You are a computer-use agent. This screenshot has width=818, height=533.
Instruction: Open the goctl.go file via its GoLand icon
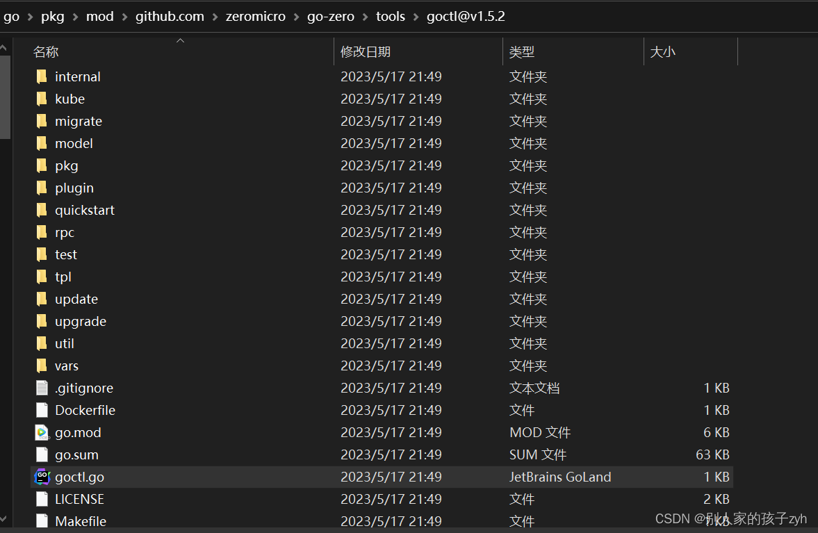click(x=42, y=477)
